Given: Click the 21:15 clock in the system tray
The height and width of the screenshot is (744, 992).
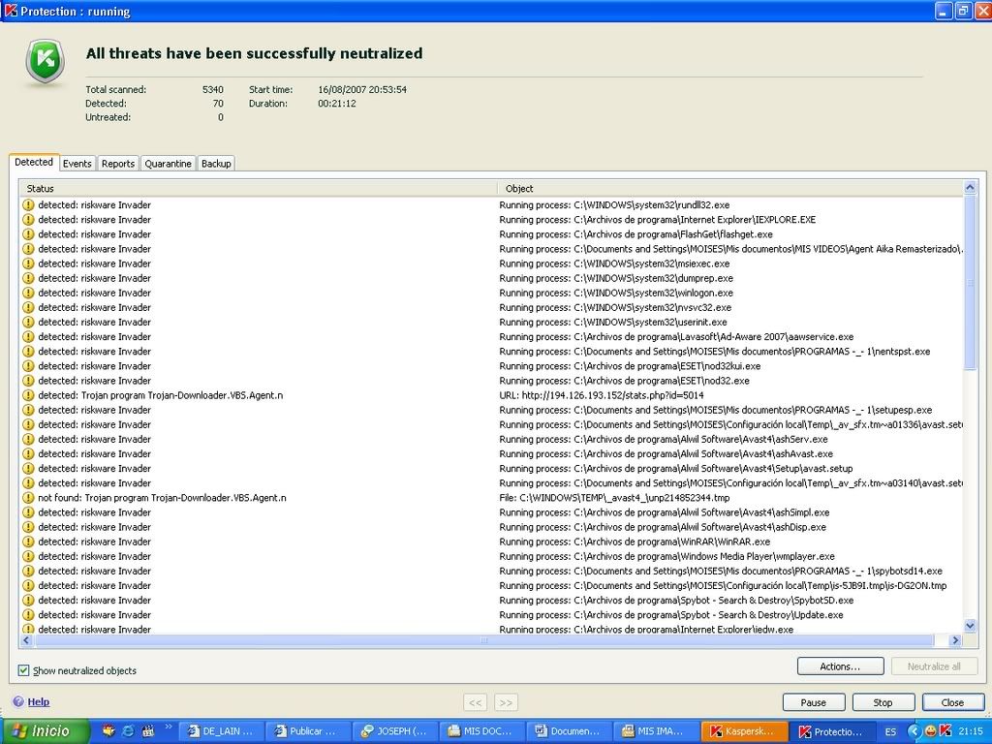Looking at the screenshot, I should (971, 731).
